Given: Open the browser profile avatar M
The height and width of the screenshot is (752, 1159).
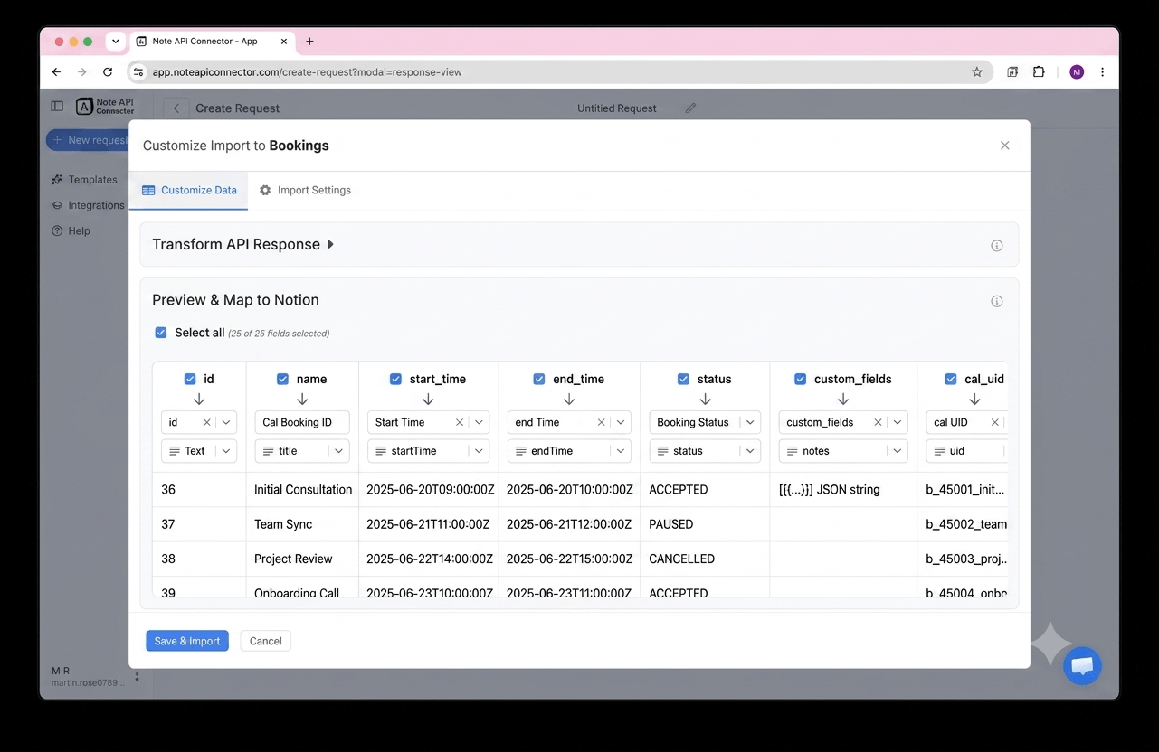Looking at the screenshot, I should (x=1077, y=72).
